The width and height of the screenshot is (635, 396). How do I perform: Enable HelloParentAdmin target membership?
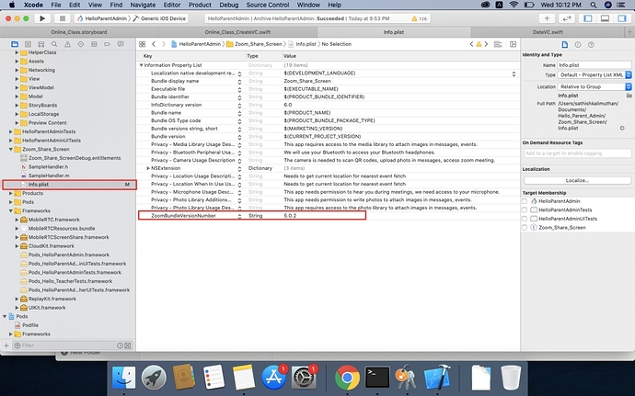pos(525,201)
